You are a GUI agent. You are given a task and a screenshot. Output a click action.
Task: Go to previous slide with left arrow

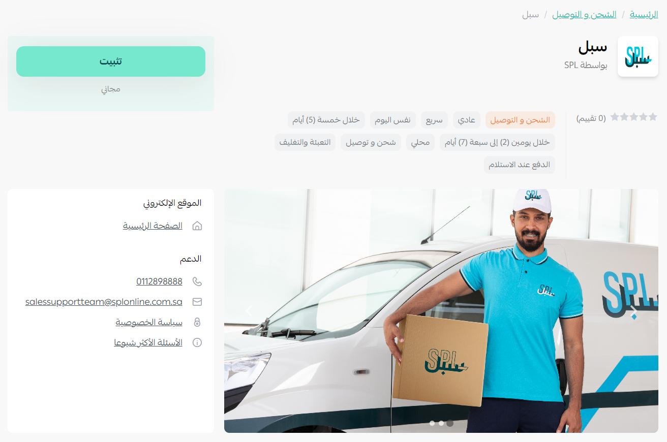pos(249,311)
